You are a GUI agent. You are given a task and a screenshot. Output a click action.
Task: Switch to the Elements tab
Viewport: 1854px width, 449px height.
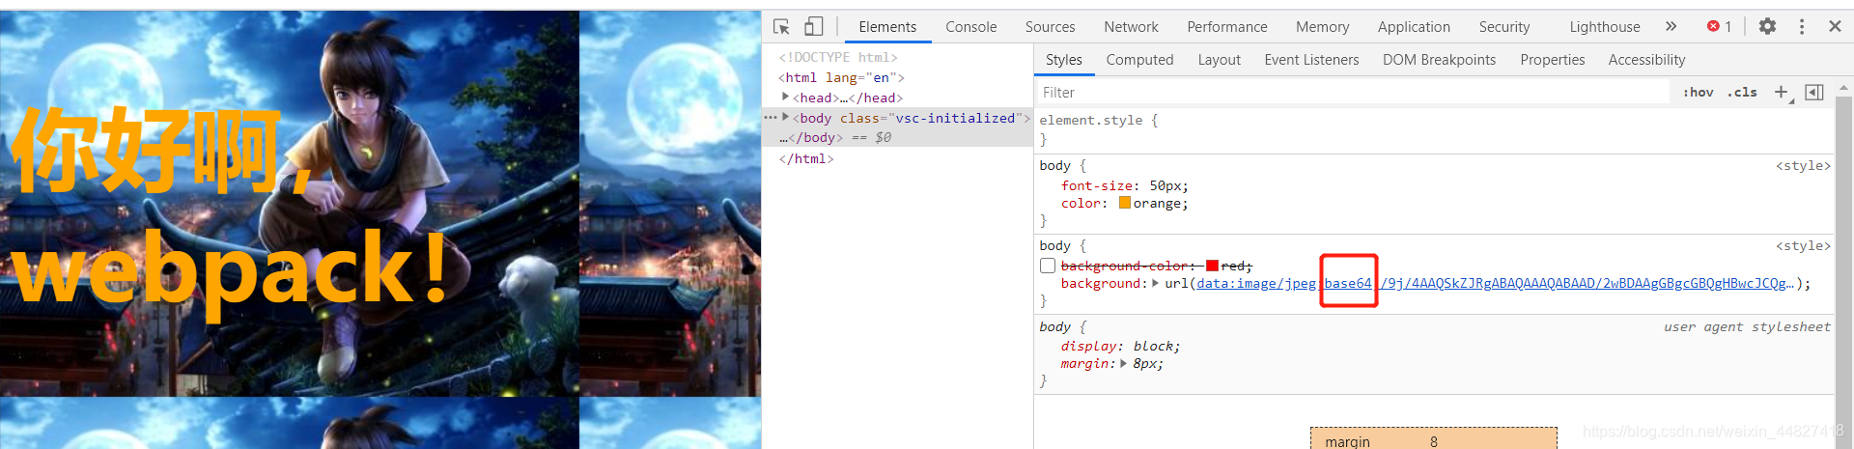click(887, 27)
